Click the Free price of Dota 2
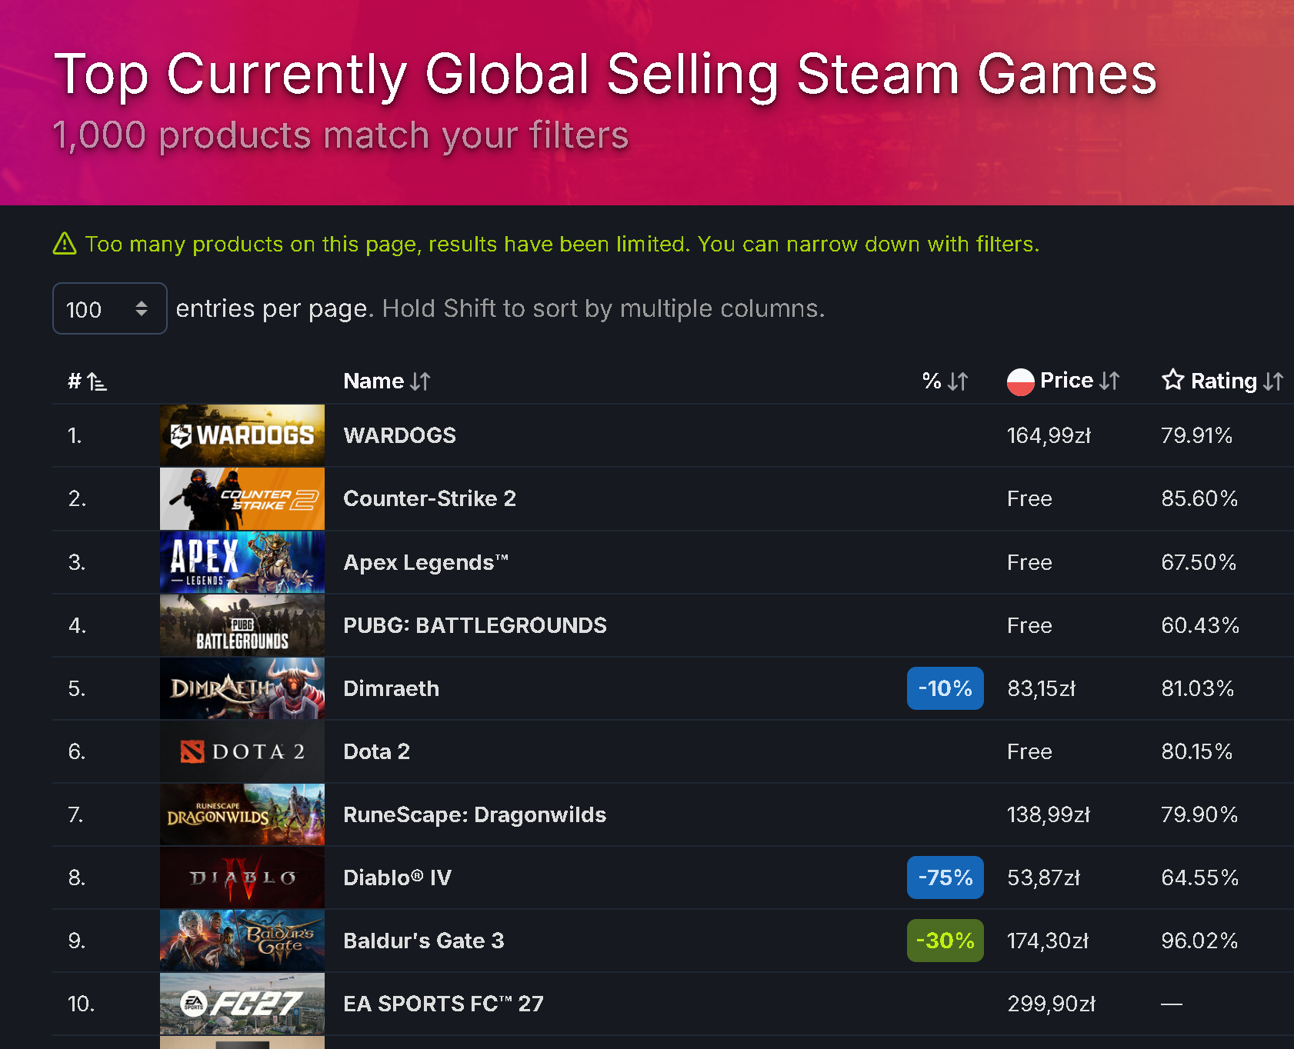Image resolution: width=1294 pixels, height=1049 pixels. pyautogui.click(x=1029, y=751)
